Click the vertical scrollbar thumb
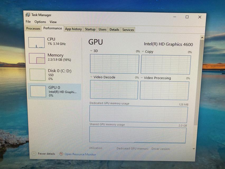The width and height of the screenshot is (225, 169). (x=199, y=82)
